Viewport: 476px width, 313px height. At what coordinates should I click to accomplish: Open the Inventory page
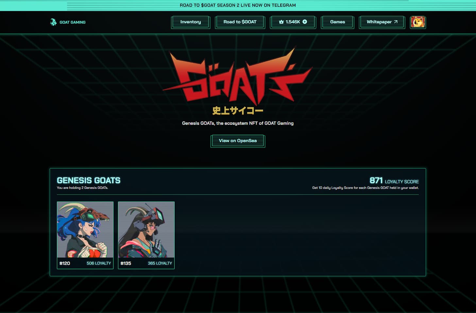(x=191, y=22)
